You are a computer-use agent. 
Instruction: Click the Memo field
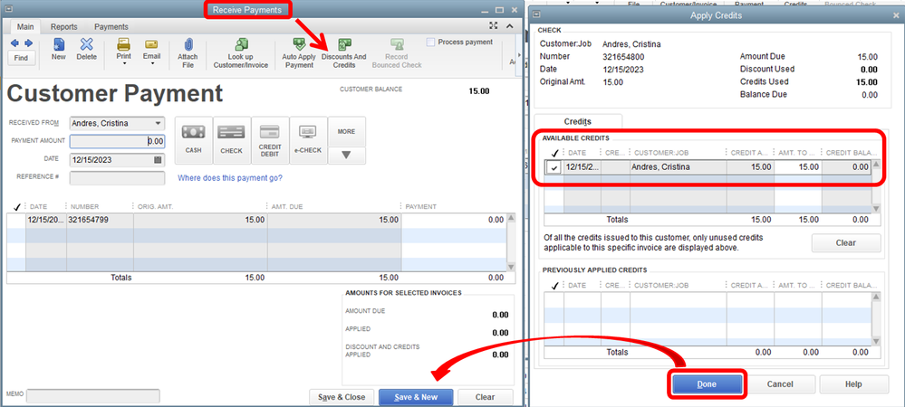pos(93,396)
